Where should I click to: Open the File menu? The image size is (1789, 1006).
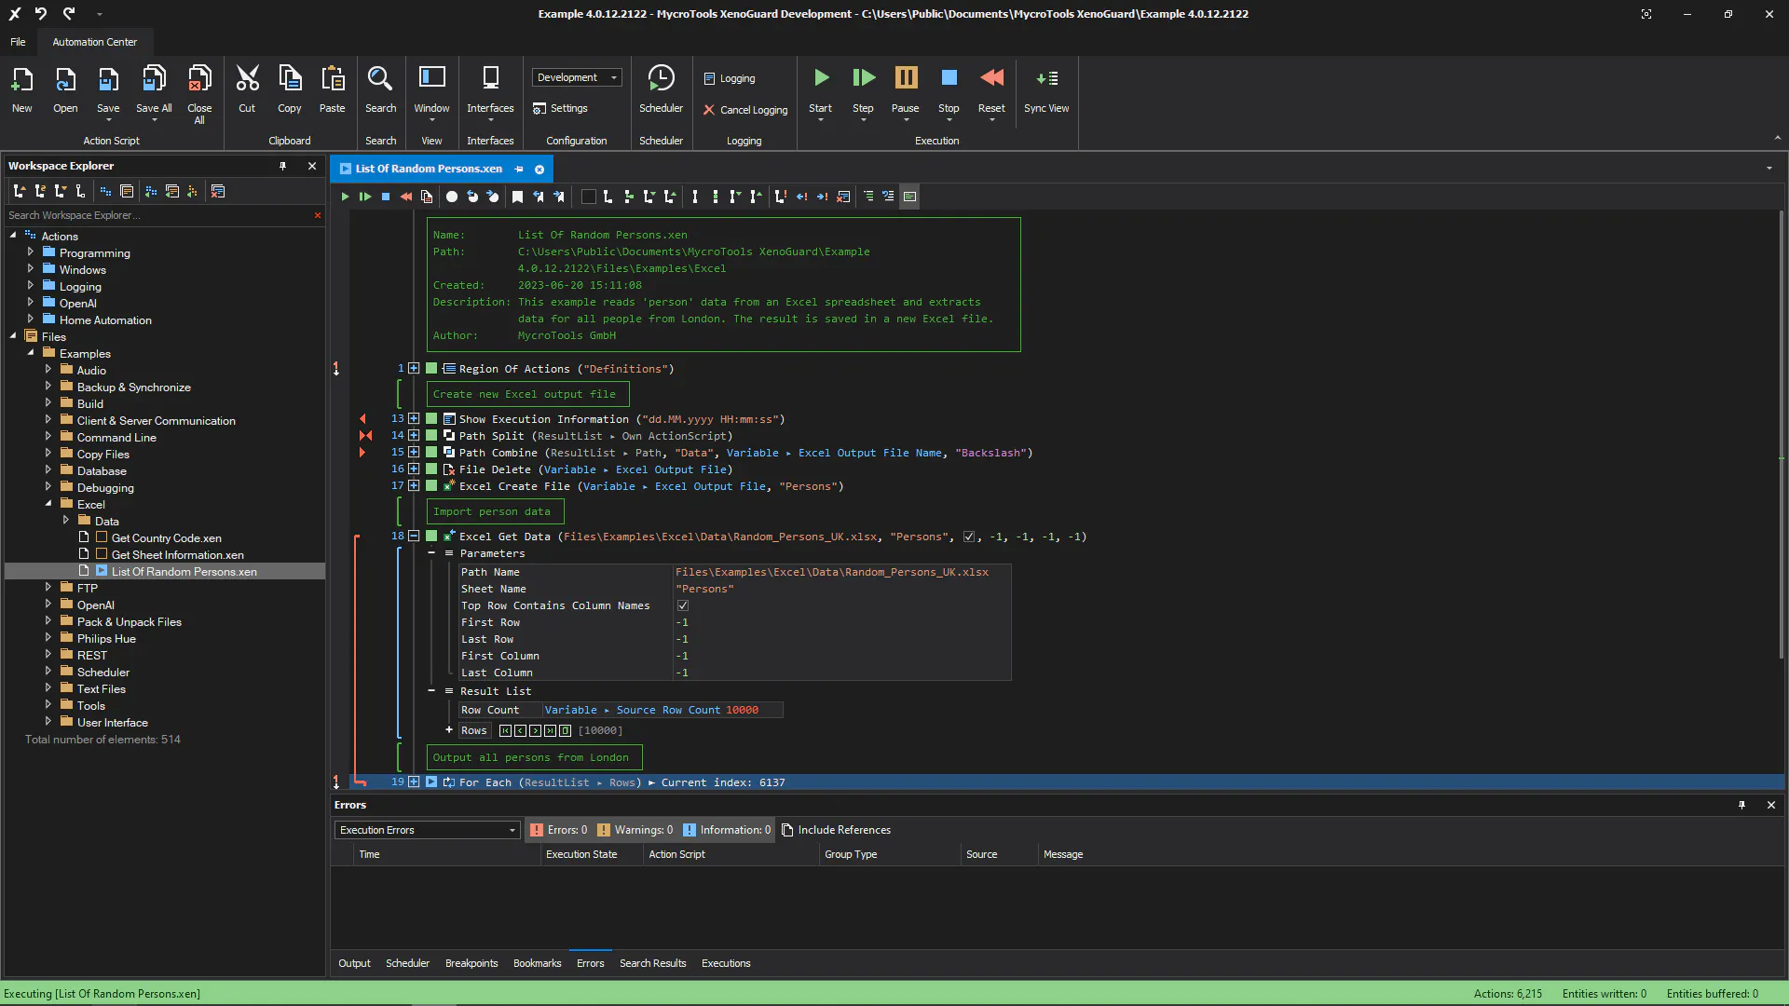(x=18, y=42)
